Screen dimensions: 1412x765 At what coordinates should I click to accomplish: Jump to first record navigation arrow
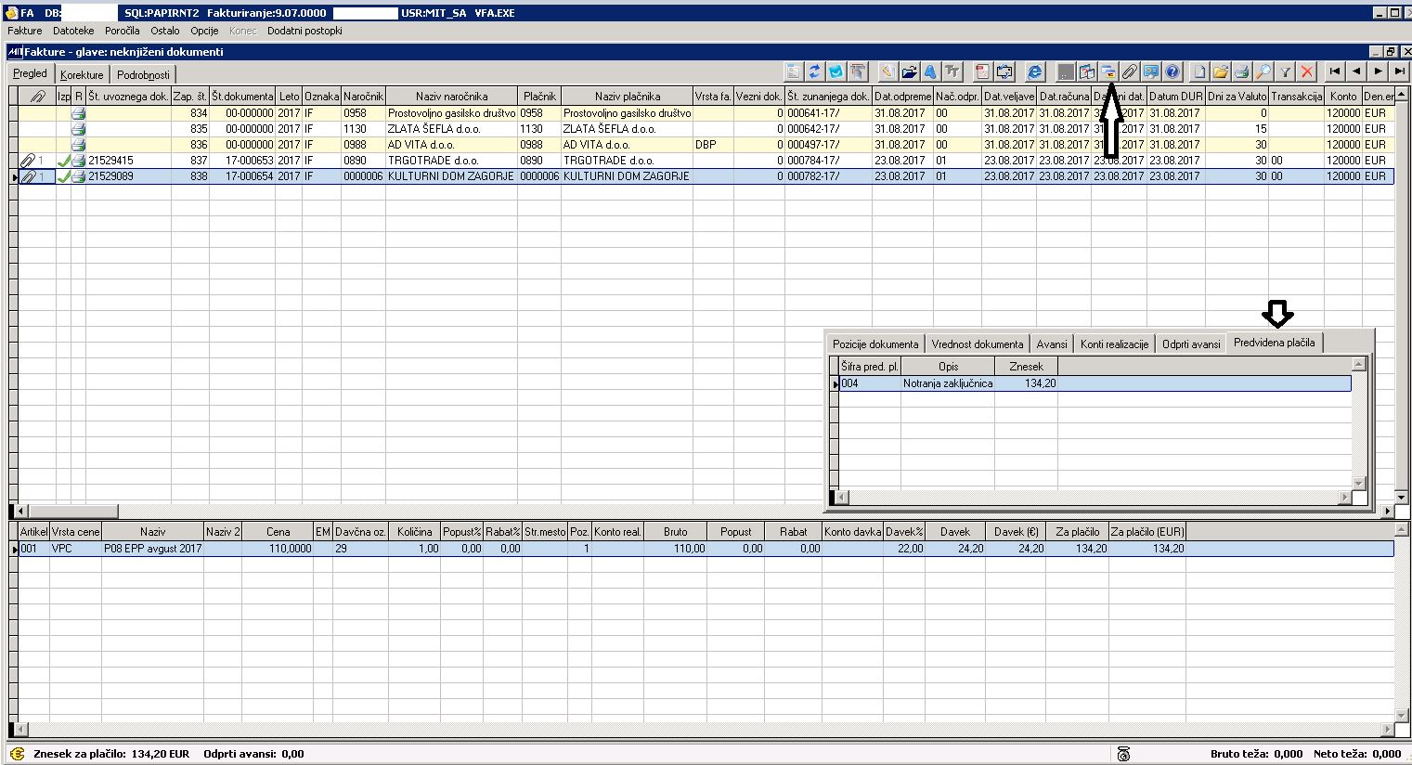coord(1335,71)
